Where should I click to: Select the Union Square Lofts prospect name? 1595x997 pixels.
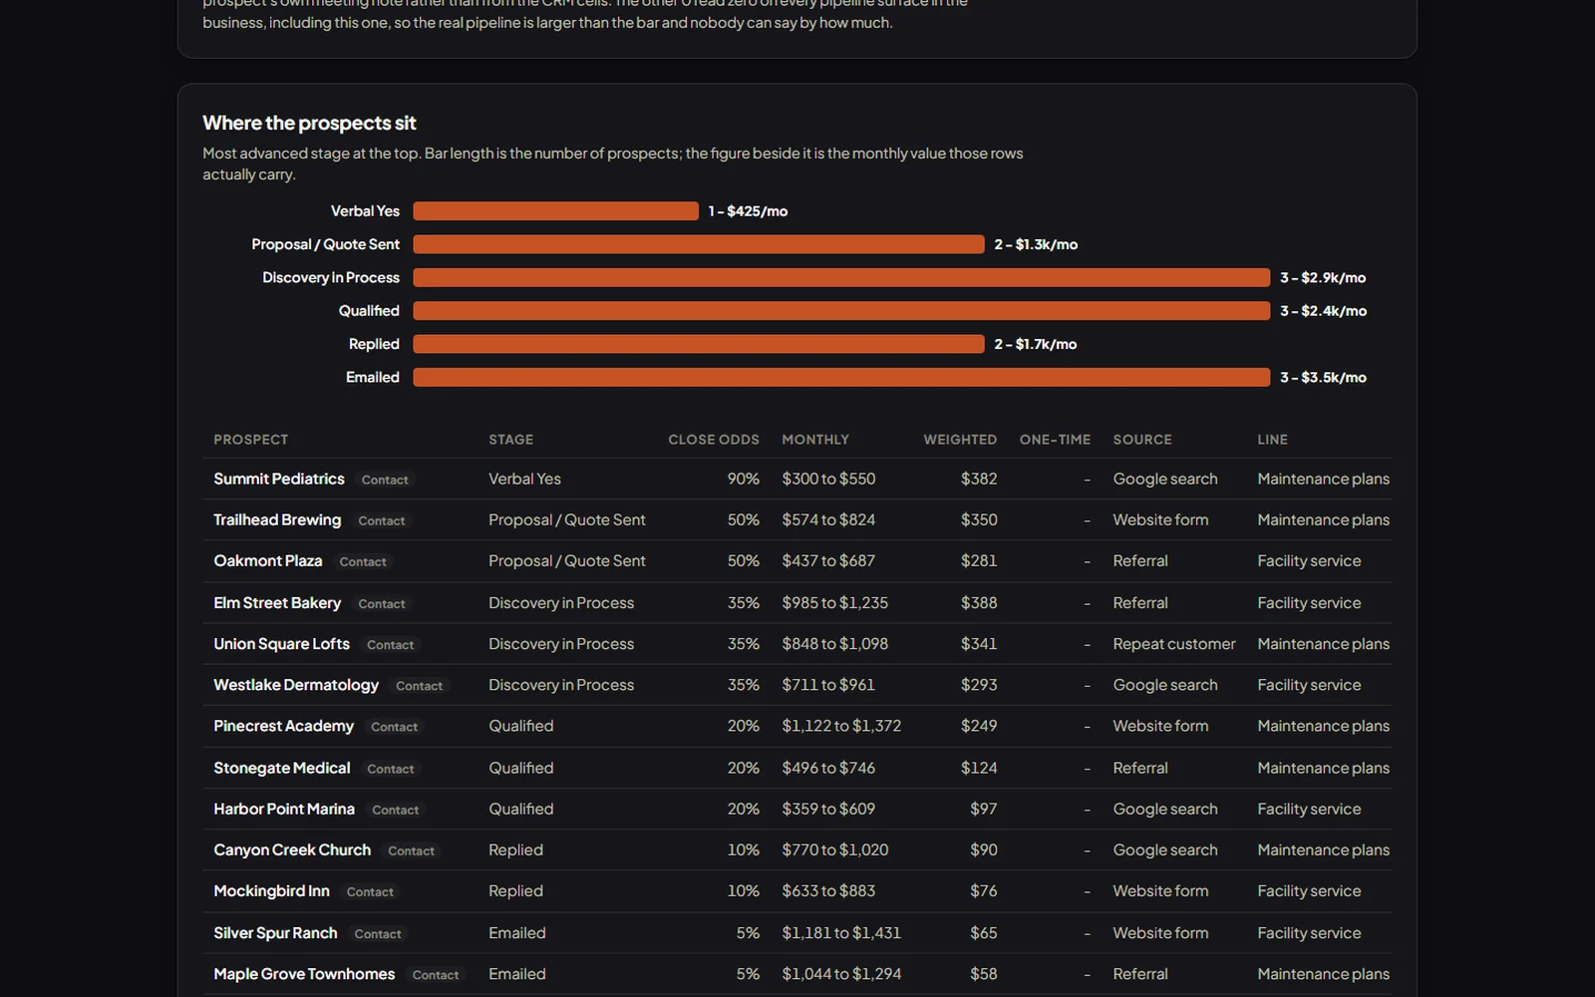tap(282, 643)
